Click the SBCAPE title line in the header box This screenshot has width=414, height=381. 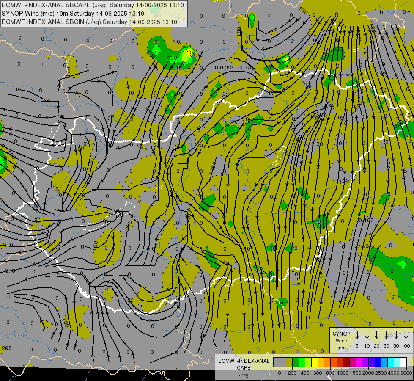tap(93, 5)
